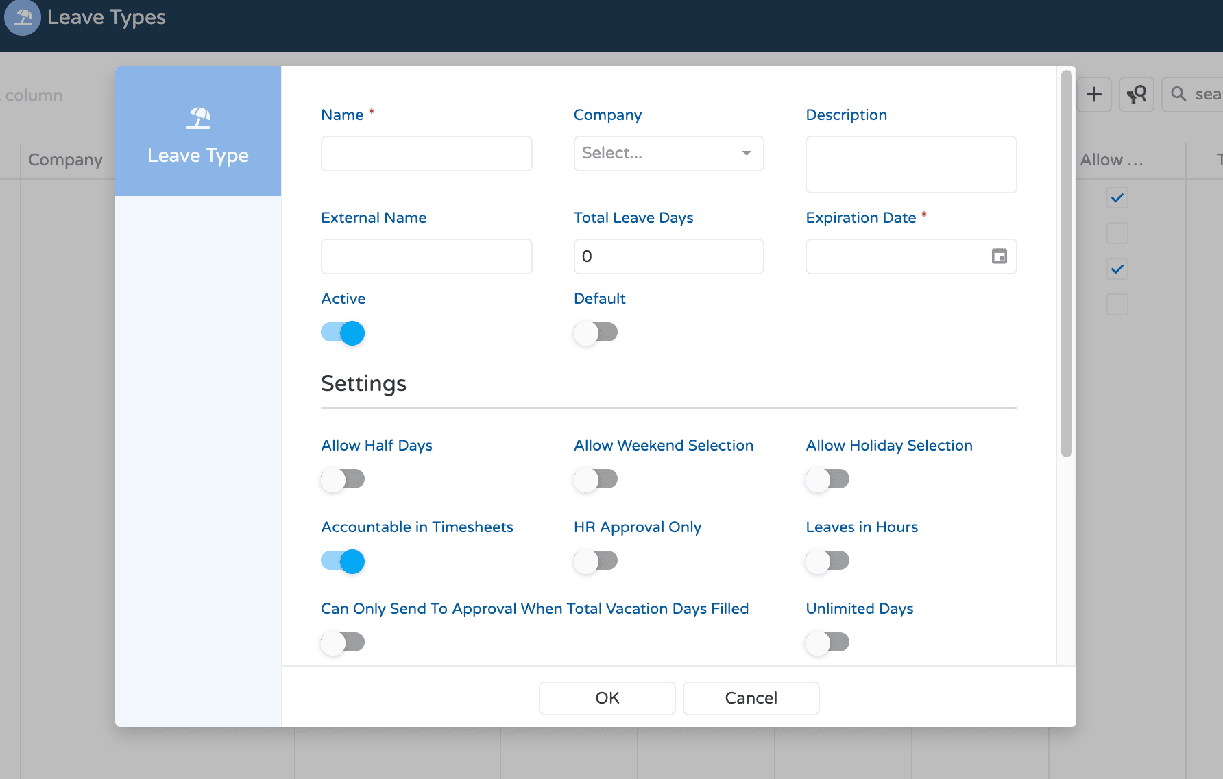Image resolution: width=1223 pixels, height=779 pixels.
Task: Enable Allow Weekend Selection switch
Action: [x=595, y=479]
